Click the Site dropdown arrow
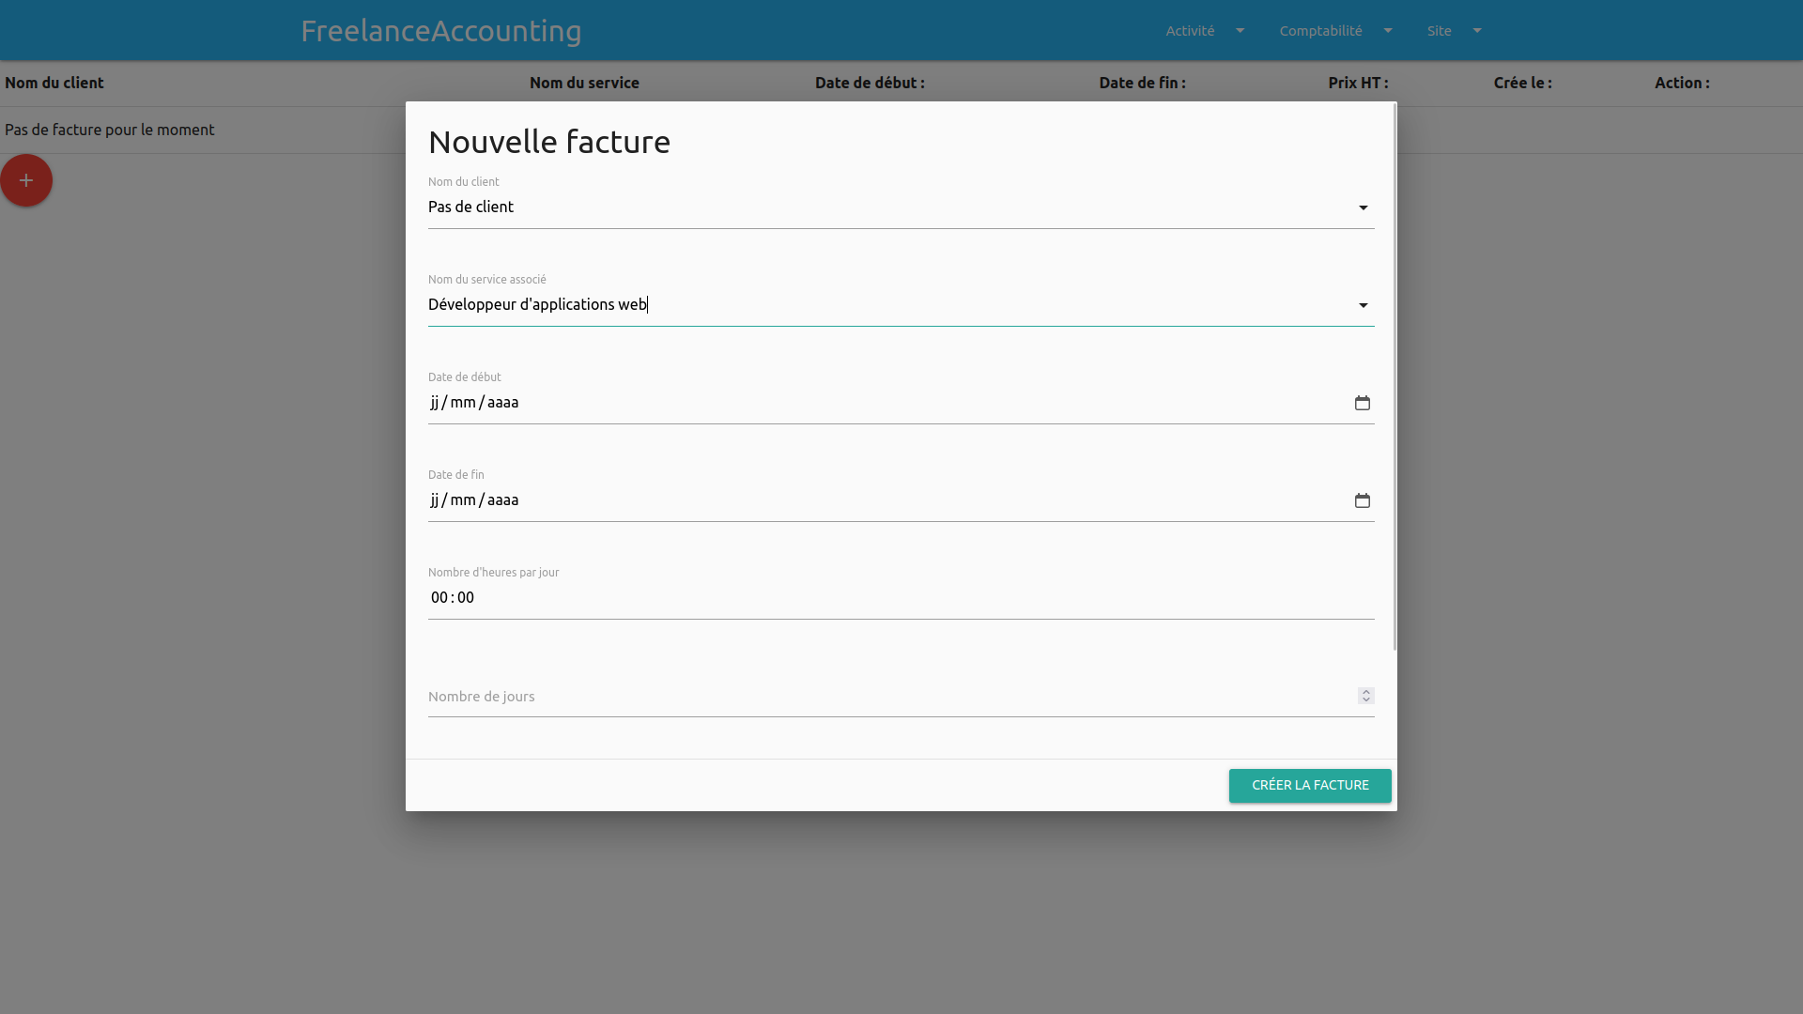The height and width of the screenshot is (1014, 1803). pos(1477,31)
